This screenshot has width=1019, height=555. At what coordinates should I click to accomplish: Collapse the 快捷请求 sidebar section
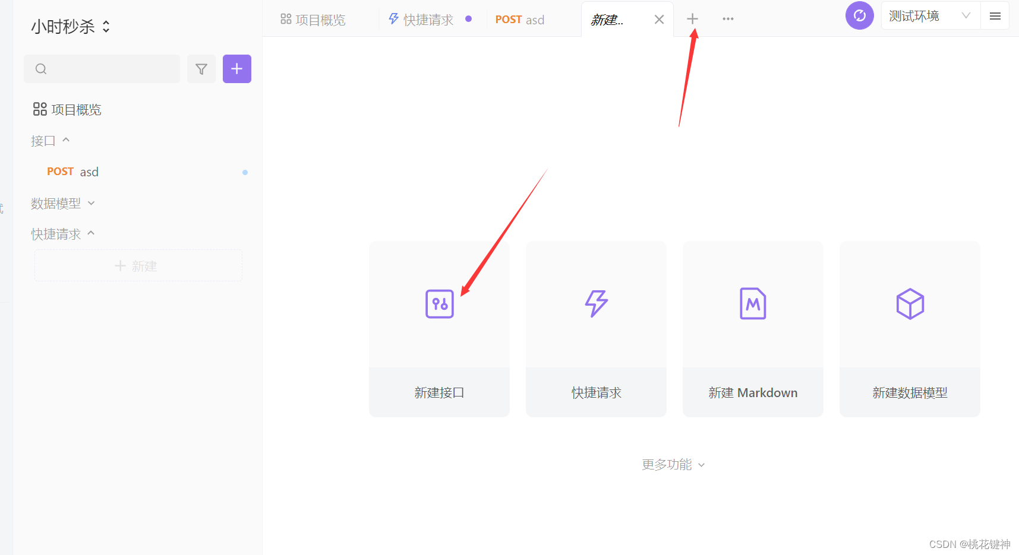[63, 234]
